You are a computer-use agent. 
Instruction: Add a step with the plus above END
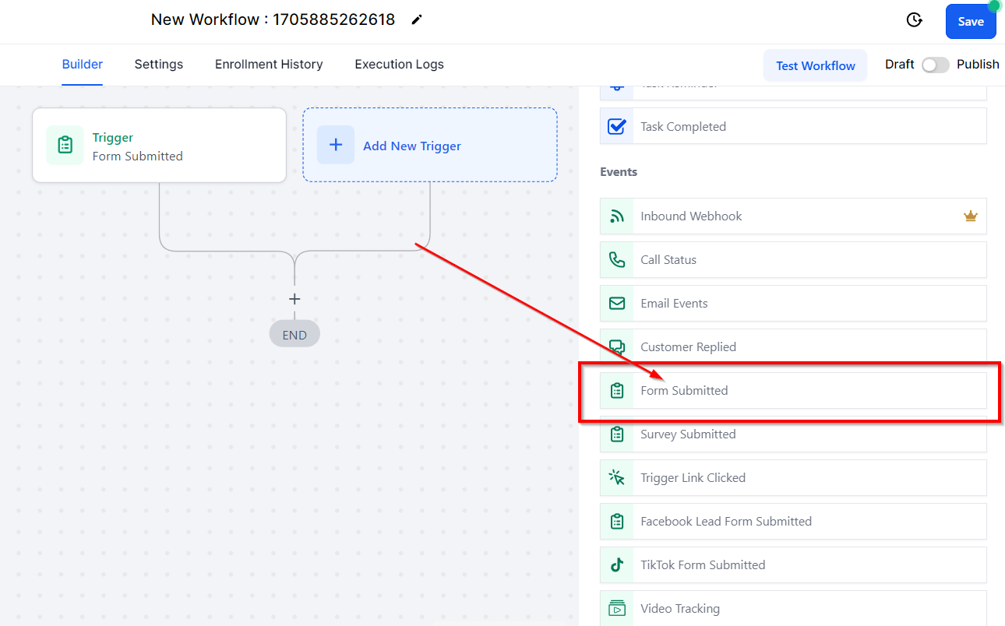294,299
